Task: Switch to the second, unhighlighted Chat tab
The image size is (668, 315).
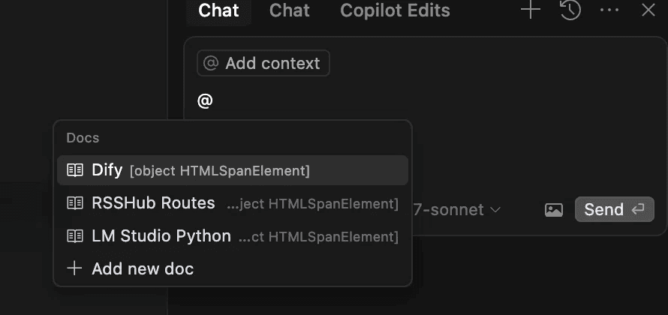Action: [x=290, y=10]
